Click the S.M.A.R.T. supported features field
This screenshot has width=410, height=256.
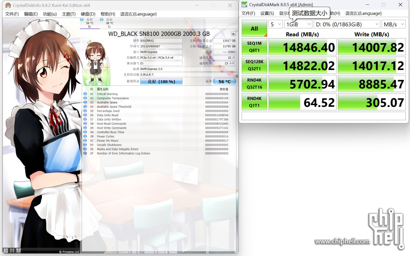coord(188,75)
